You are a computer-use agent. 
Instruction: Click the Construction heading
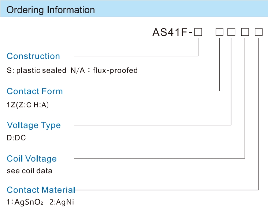33,56
